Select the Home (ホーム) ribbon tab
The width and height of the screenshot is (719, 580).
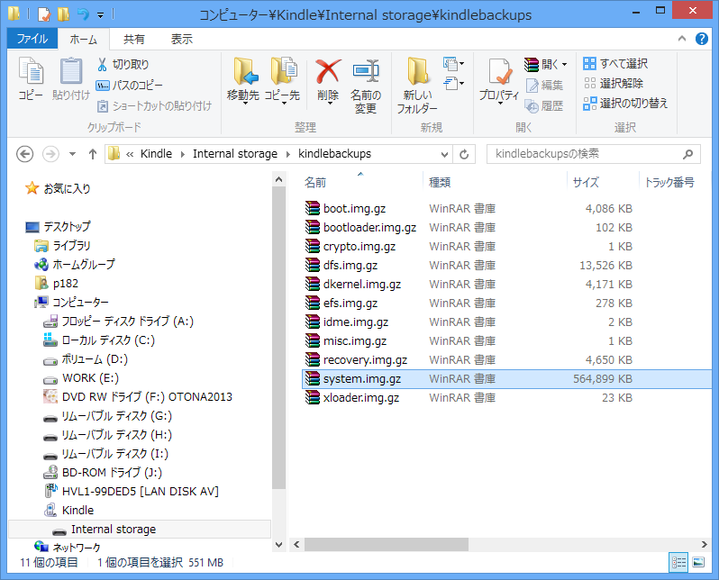pyautogui.click(x=84, y=40)
